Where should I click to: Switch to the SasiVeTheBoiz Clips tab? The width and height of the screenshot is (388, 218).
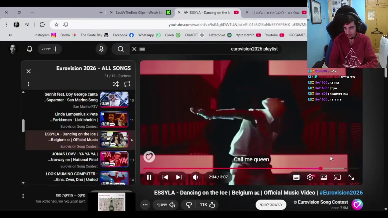click(x=139, y=12)
